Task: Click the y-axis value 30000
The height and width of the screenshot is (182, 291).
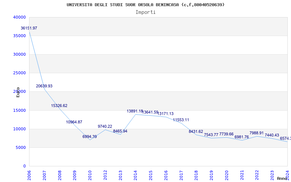Action: 20,54
